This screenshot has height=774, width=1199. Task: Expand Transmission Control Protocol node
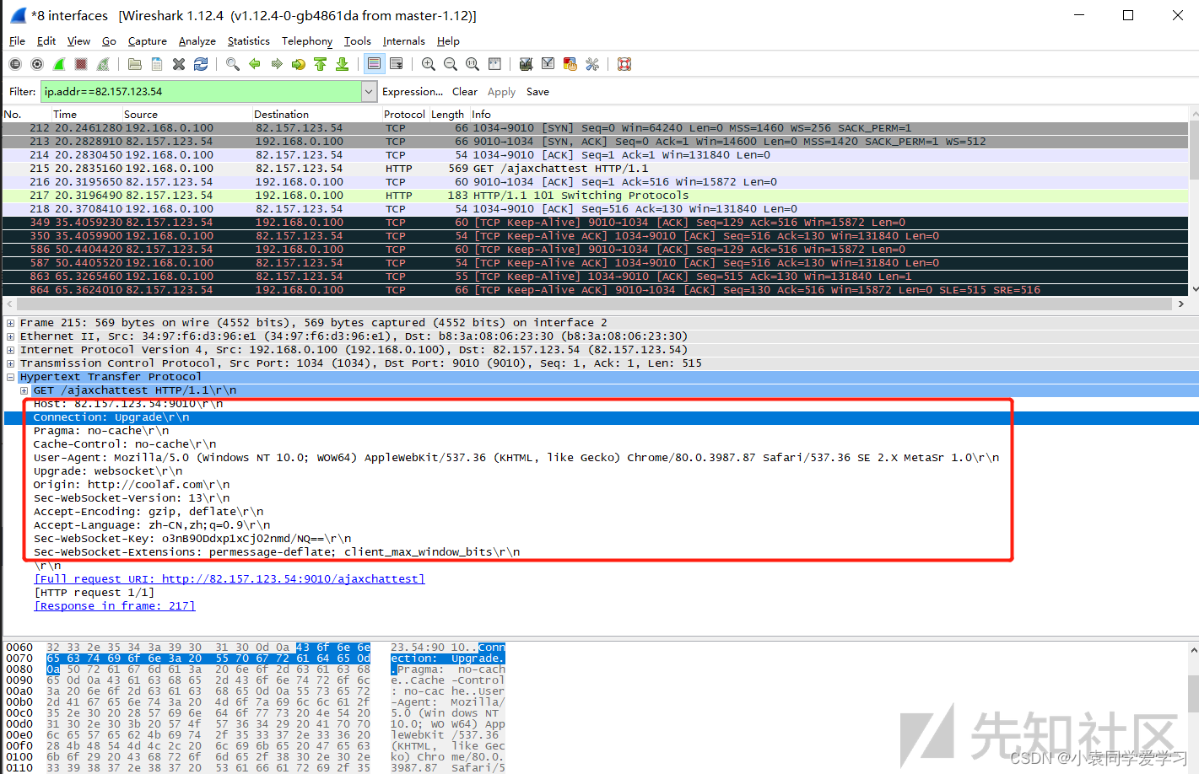pos(10,363)
